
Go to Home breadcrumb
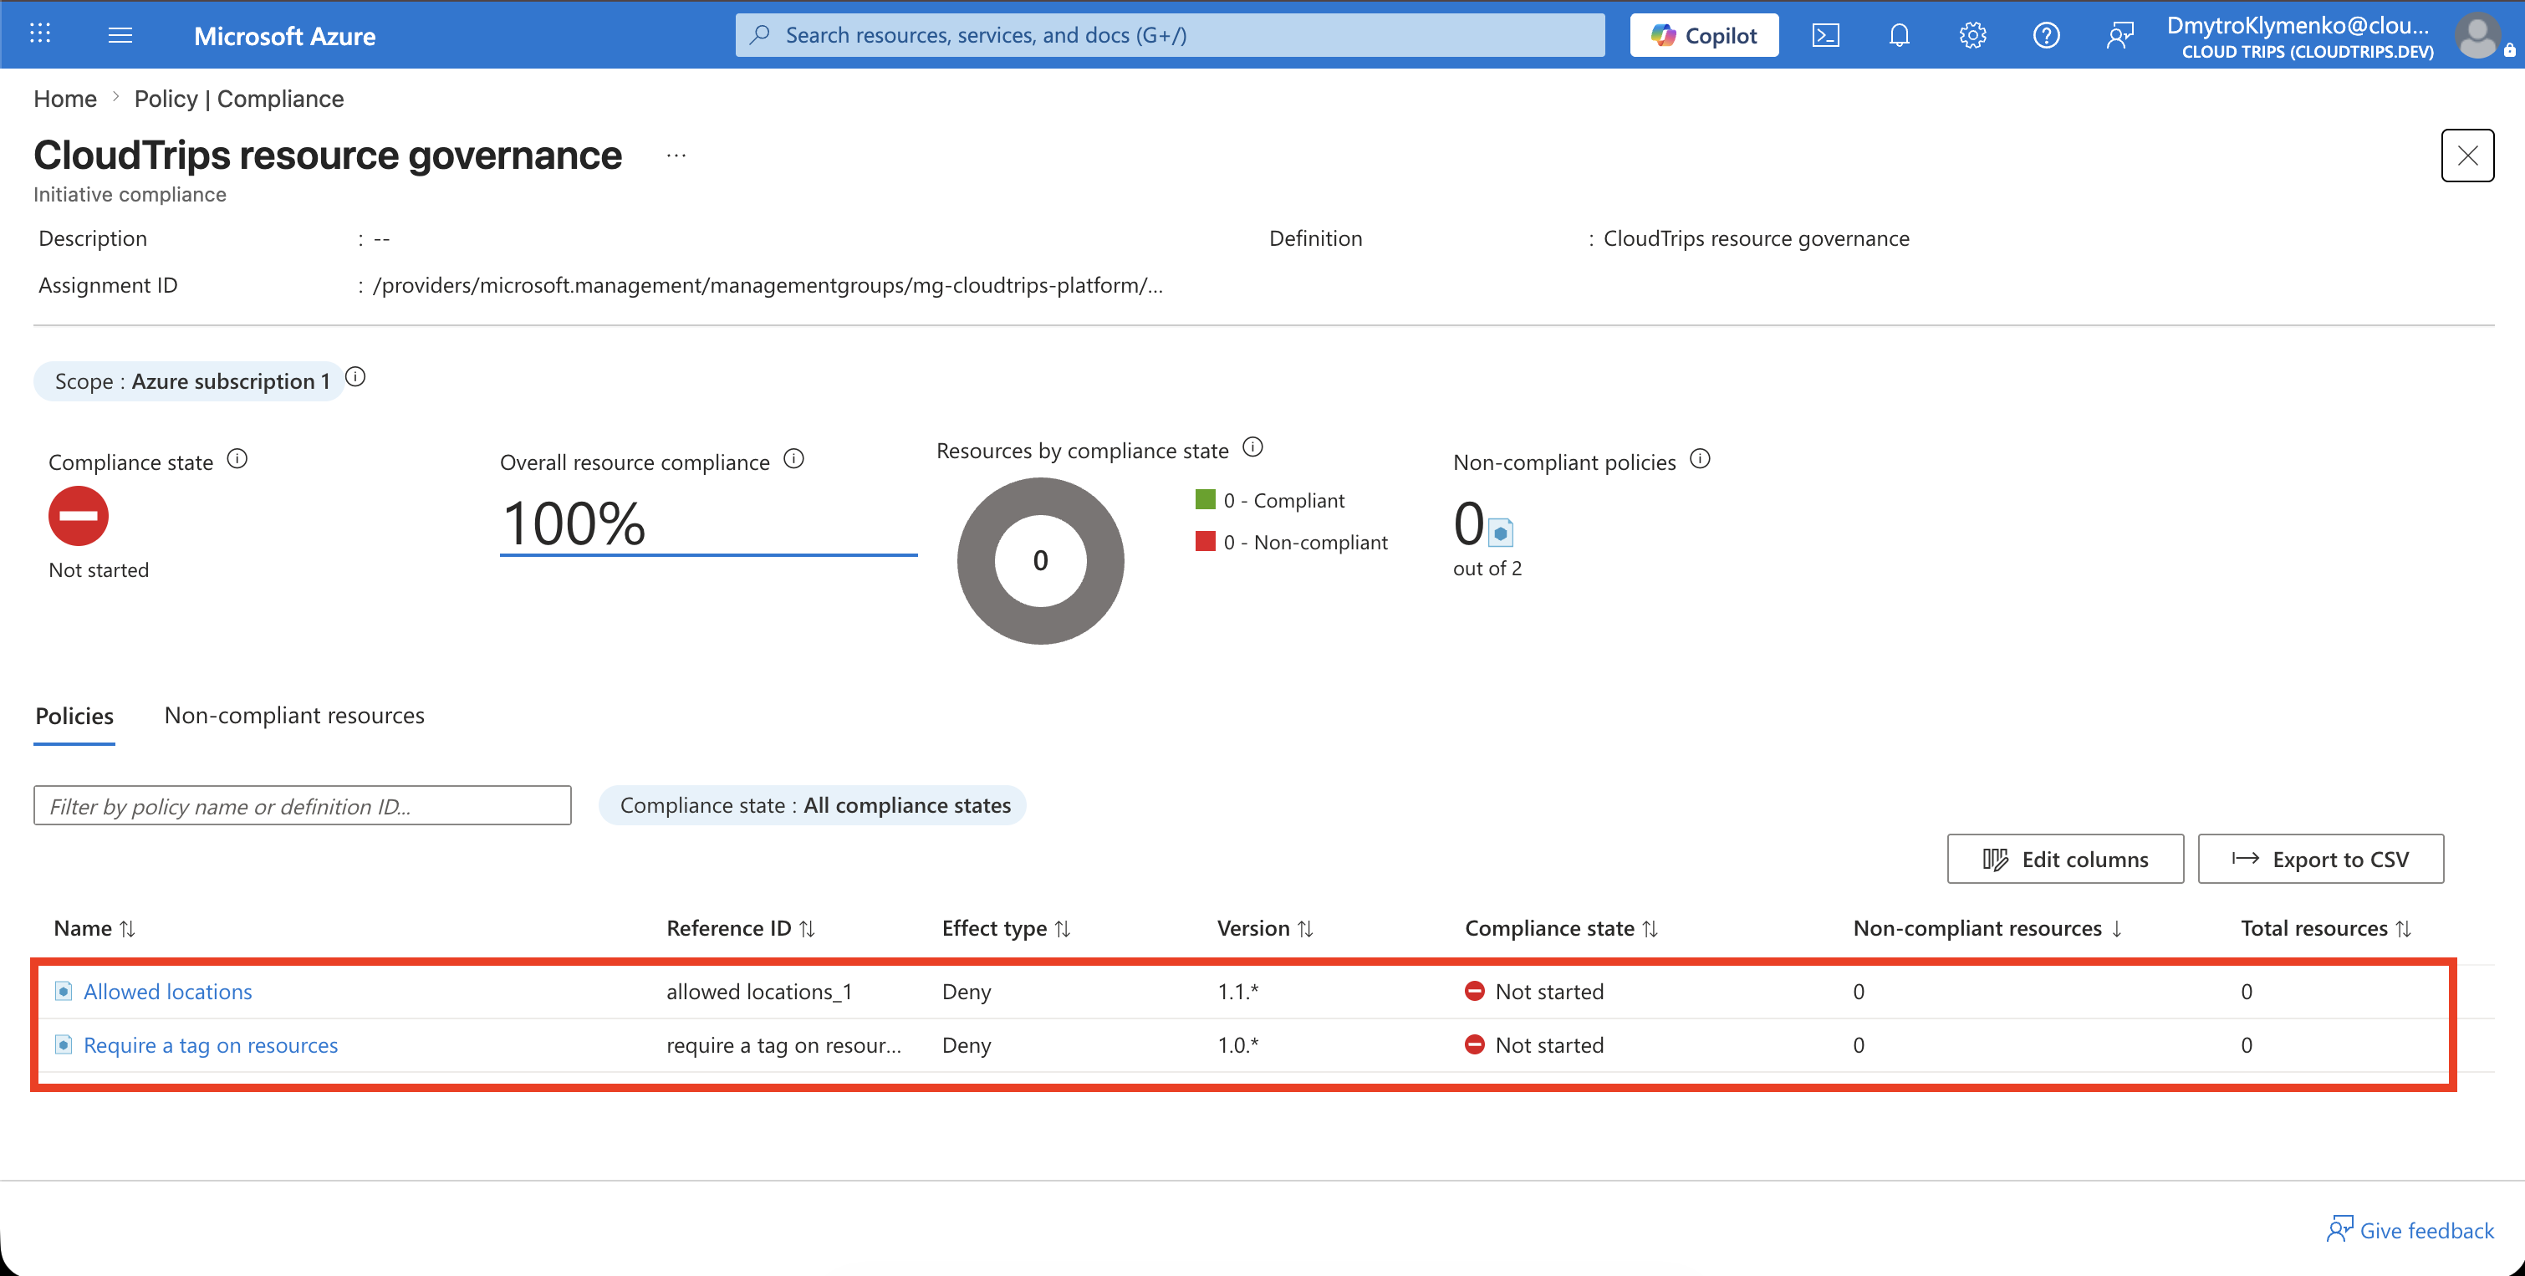pyautogui.click(x=64, y=99)
